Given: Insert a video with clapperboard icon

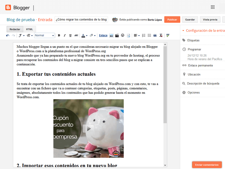Looking at the screenshot, I should click(x=117, y=35).
